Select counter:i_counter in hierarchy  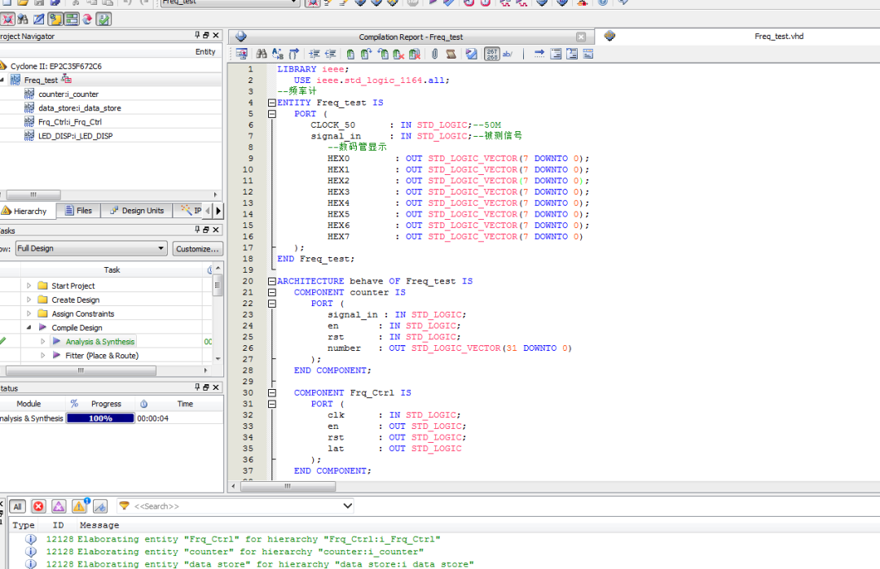[x=68, y=94]
